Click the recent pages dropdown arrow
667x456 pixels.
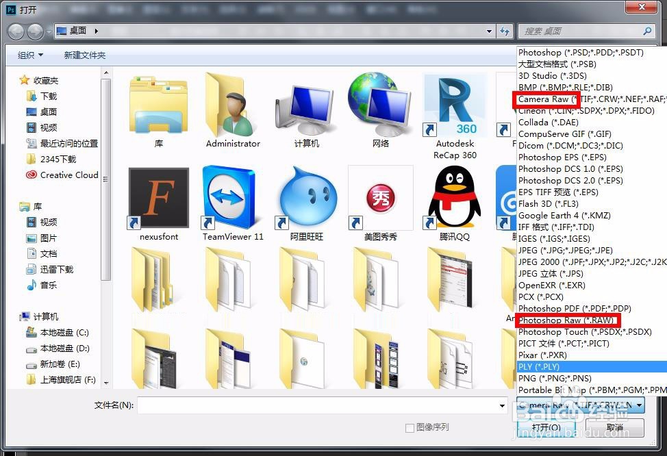pos(49,31)
